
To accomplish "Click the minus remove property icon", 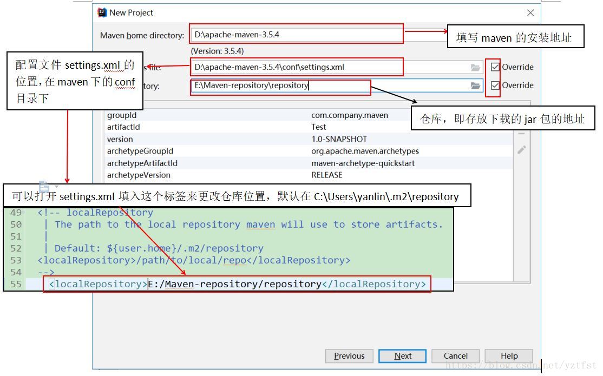I will tap(521, 134).
